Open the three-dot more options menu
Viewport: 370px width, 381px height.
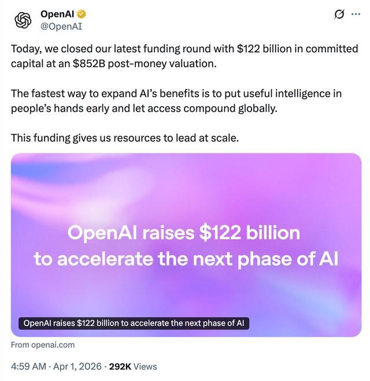[356, 14]
